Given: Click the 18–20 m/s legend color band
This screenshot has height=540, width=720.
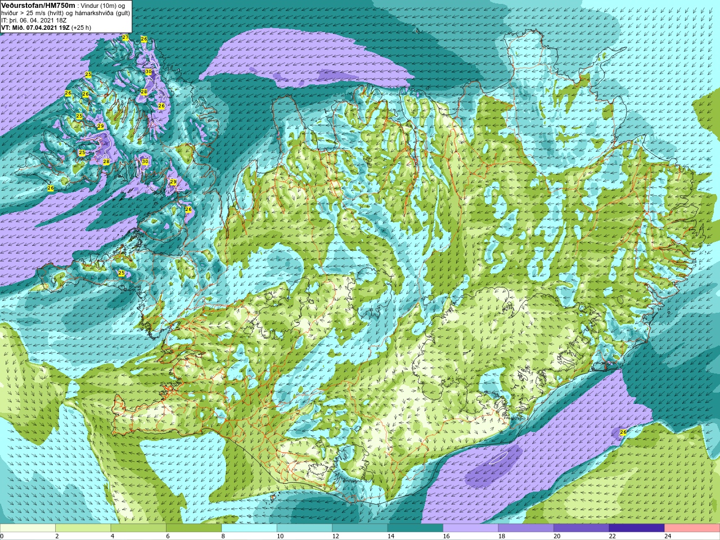Looking at the screenshot, I should coord(526,528).
